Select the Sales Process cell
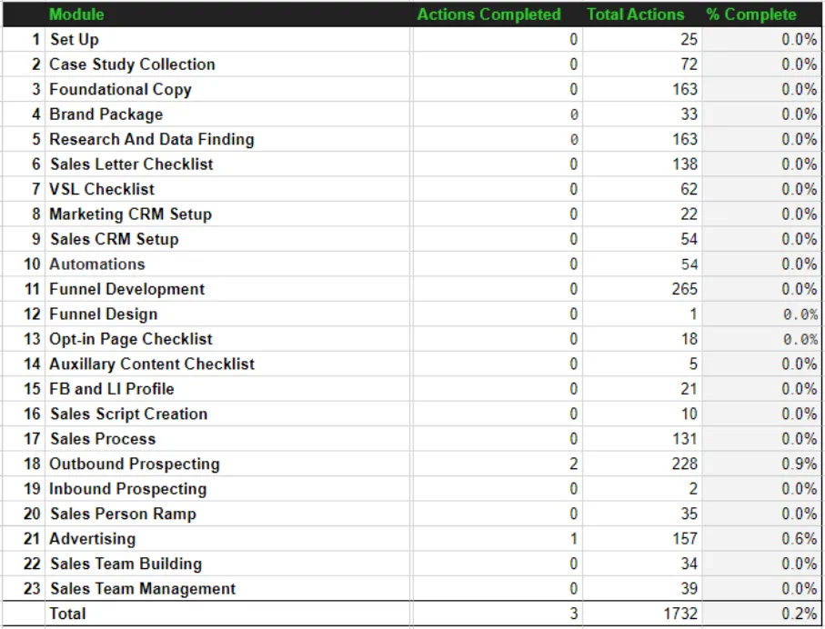 pos(227,439)
